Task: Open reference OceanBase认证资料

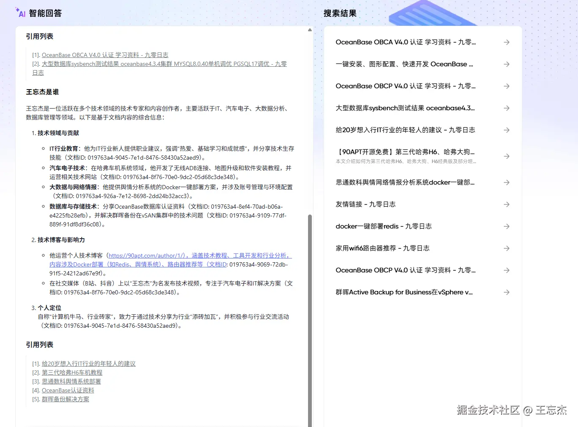Action: click(x=68, y=390)
